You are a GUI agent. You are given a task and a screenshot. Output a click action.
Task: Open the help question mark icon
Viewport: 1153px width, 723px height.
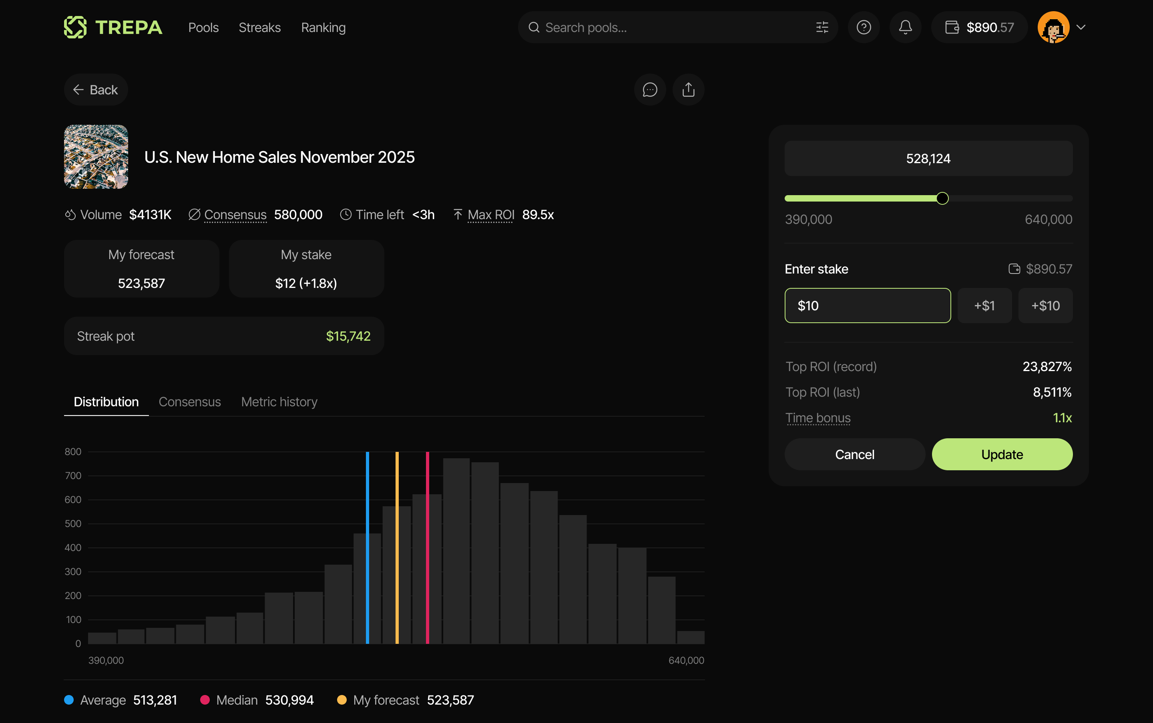pos(863,27)
